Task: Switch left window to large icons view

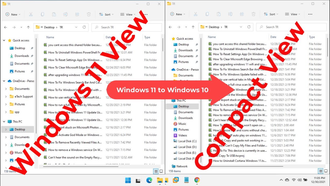Action: pyautogui.click(x=161, y=171)
